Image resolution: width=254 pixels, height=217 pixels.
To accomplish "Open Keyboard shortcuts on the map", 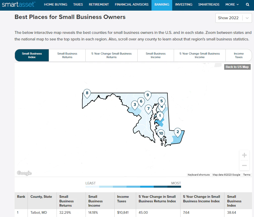I will pos(199,175).
